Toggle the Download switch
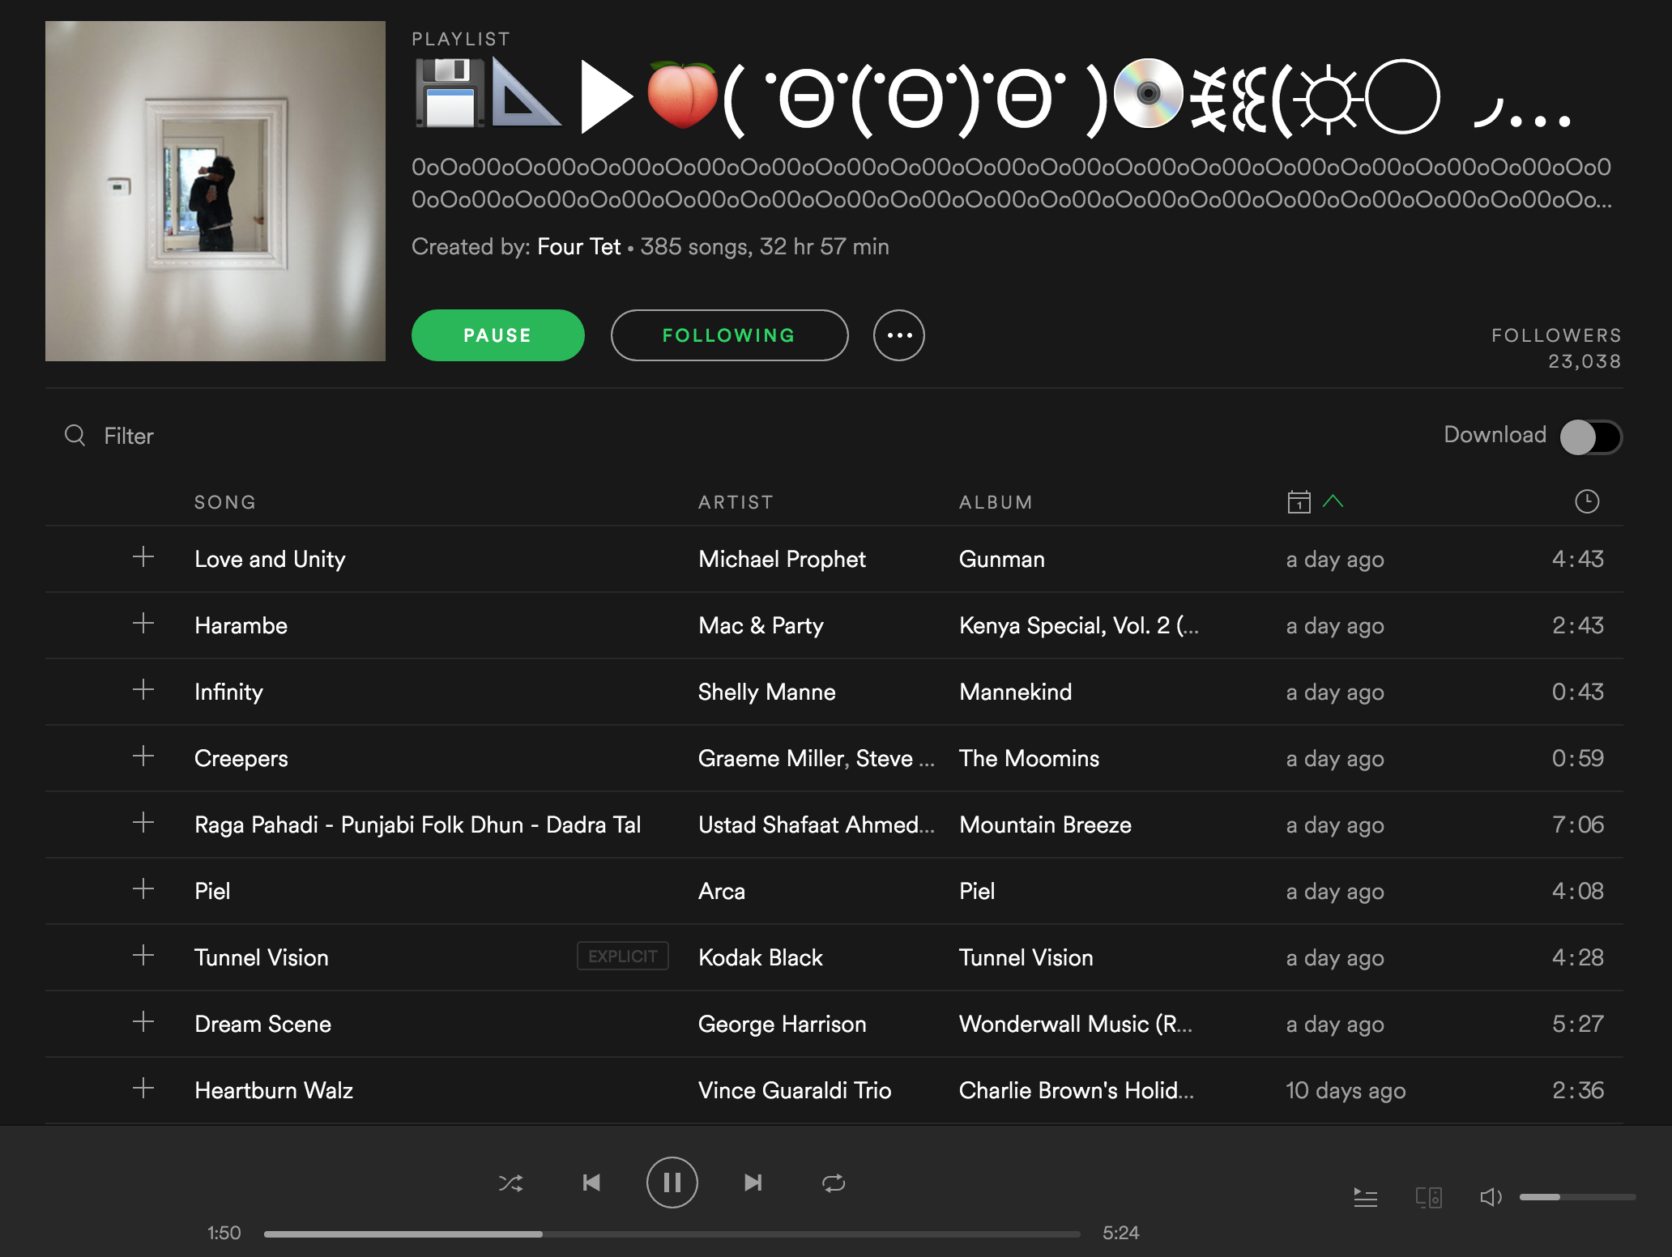 pyautogui.click(x=1591, y=437)
